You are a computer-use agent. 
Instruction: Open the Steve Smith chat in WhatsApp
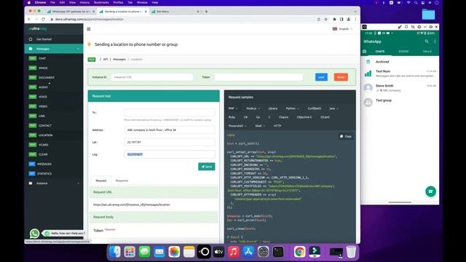point(400,88)
